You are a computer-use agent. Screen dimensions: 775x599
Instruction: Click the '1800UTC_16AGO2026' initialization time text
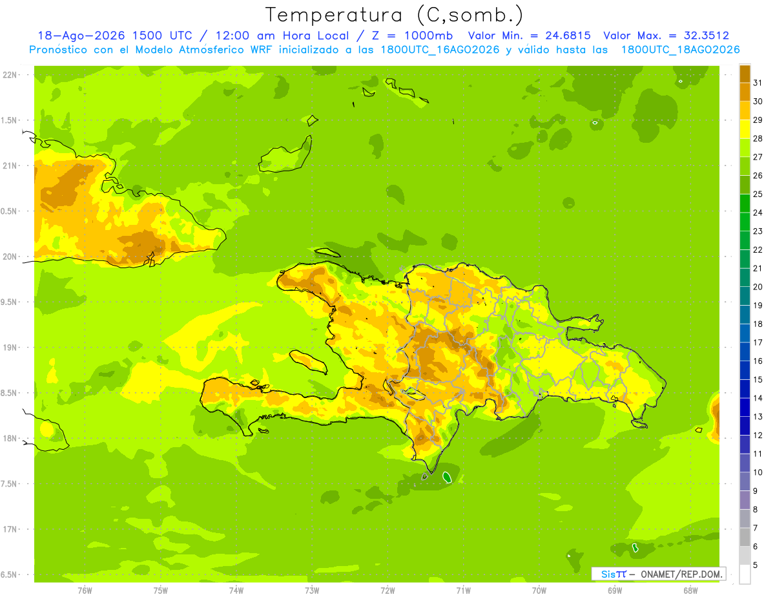coord(439,49)
